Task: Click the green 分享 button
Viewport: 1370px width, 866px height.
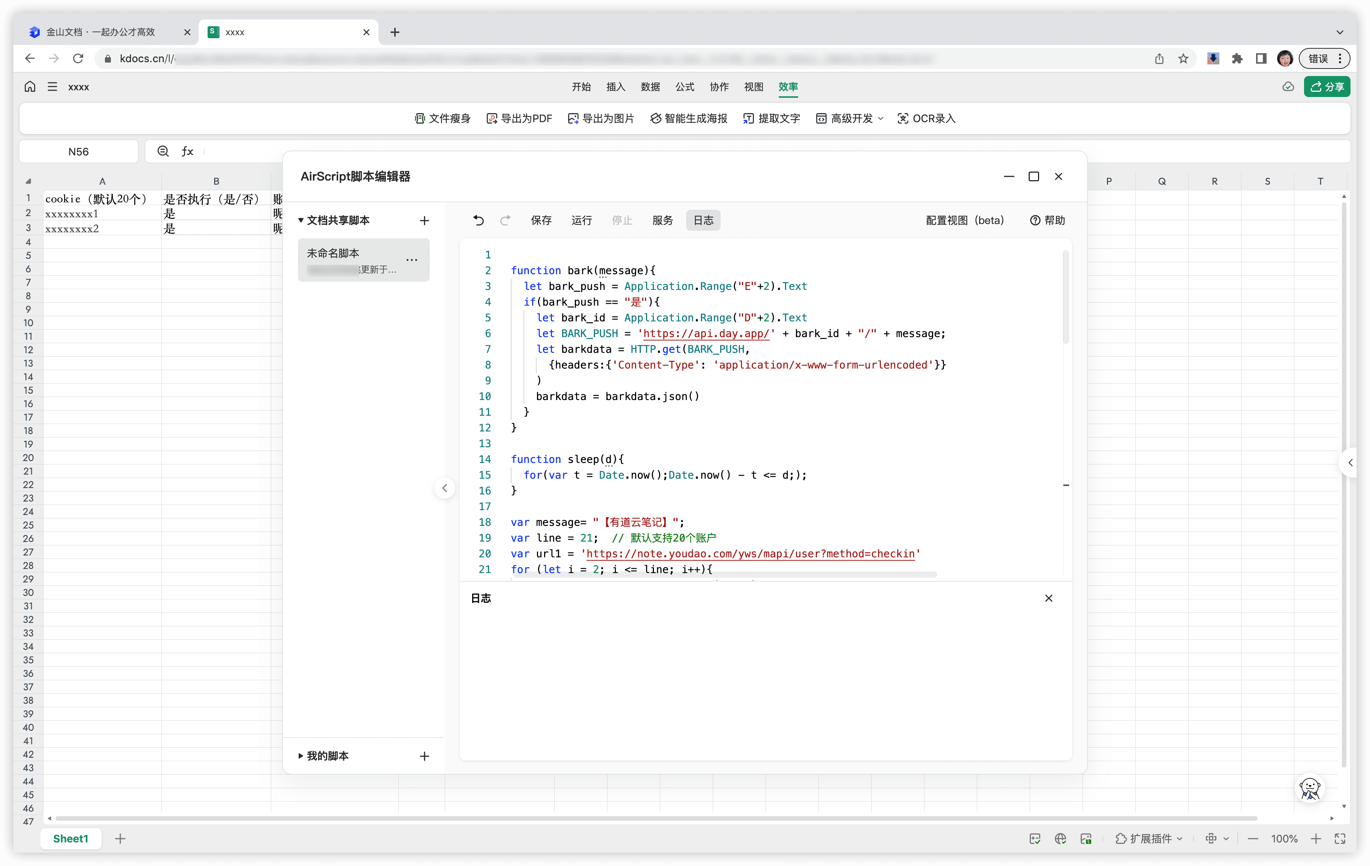Action: point(1327,87)
